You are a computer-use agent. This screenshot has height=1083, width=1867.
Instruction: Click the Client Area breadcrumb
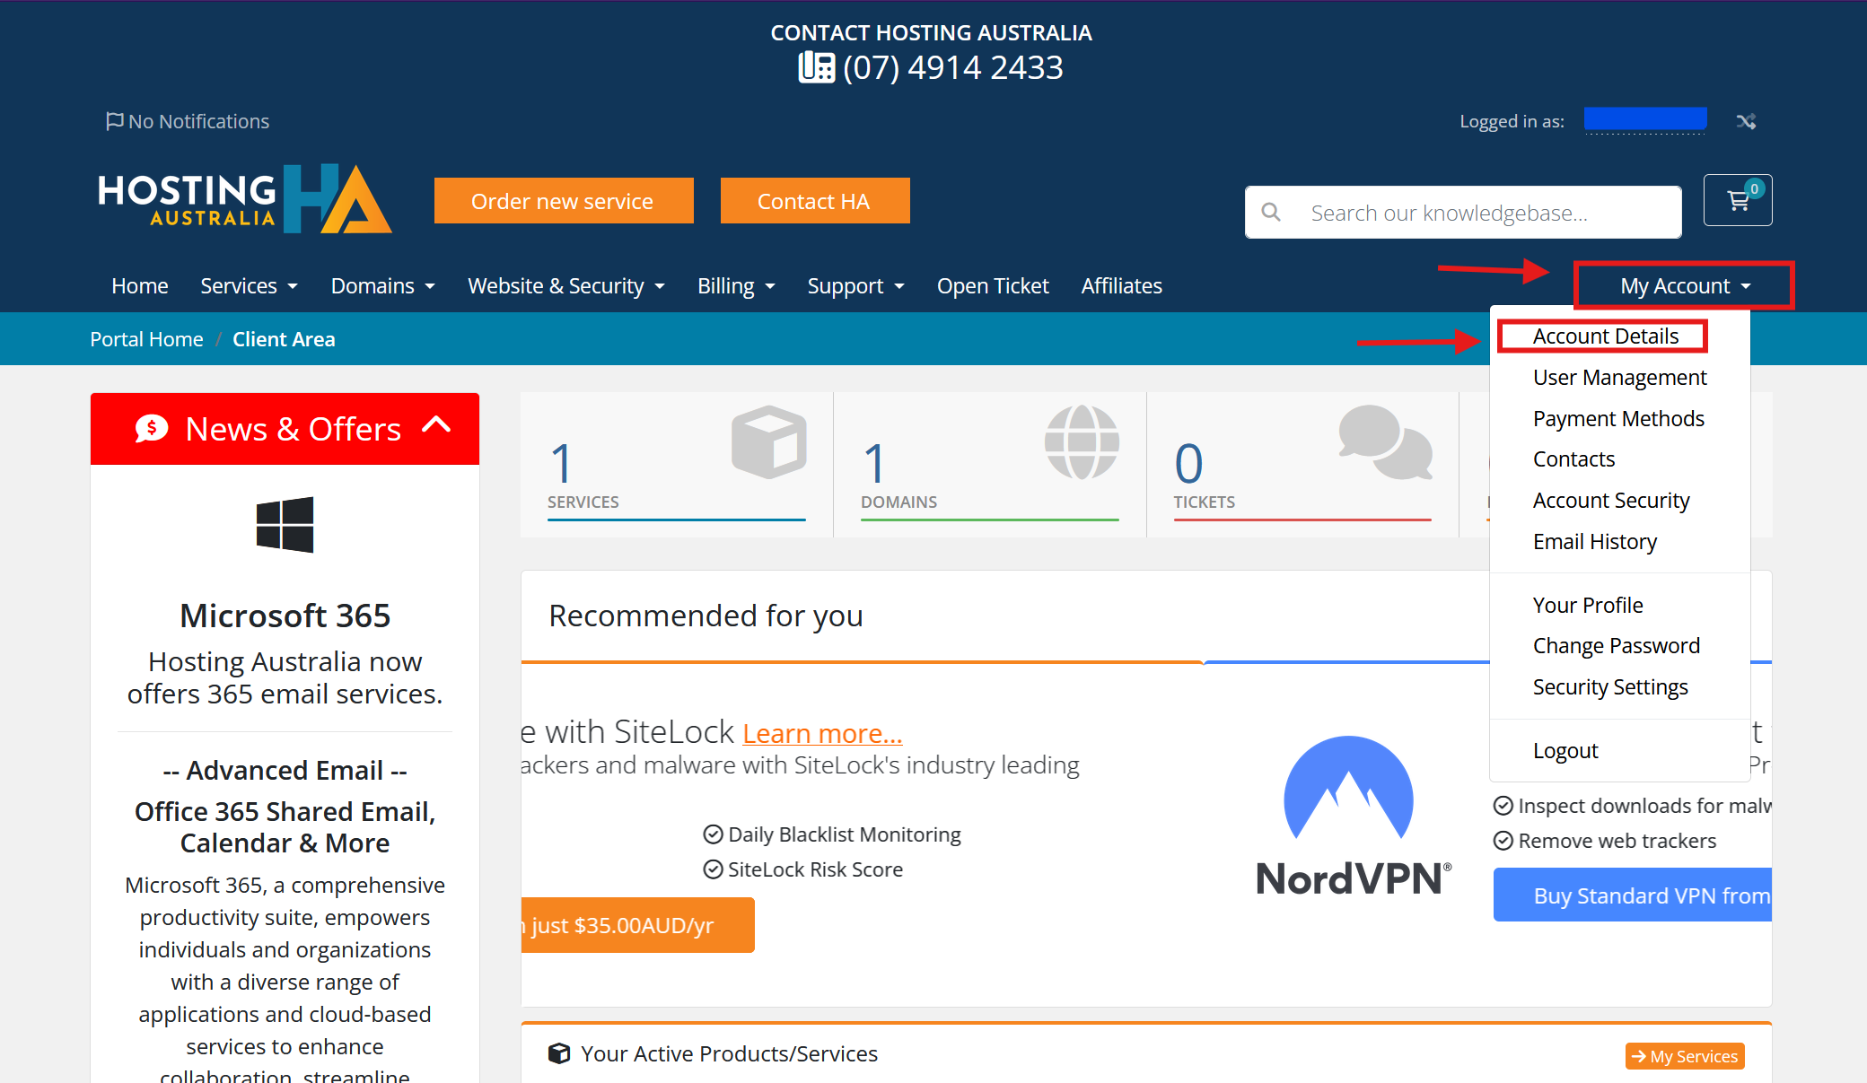point(284,339)
